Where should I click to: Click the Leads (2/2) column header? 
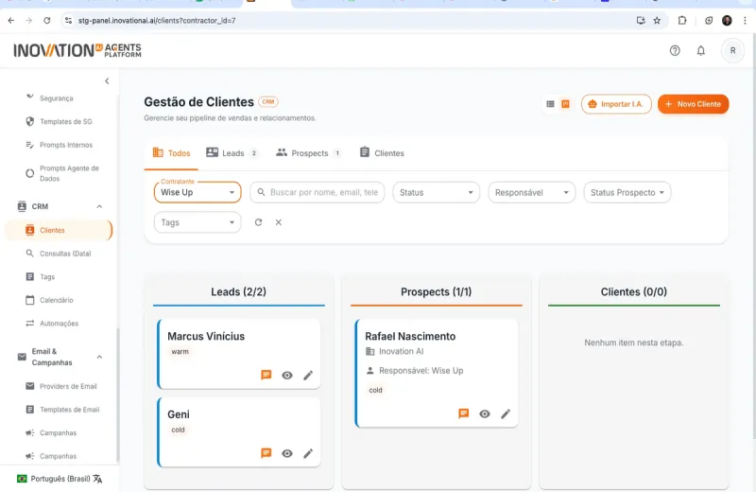point(238,291)
